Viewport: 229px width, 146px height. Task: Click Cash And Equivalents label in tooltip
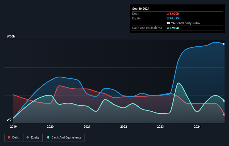click(x=147, y=28)
